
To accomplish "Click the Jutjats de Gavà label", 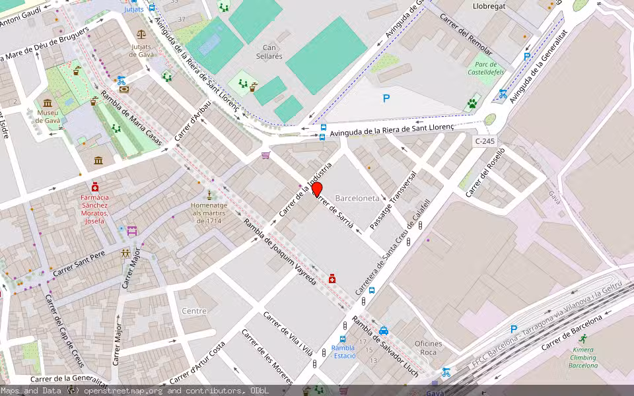I will tap(141, 51).
